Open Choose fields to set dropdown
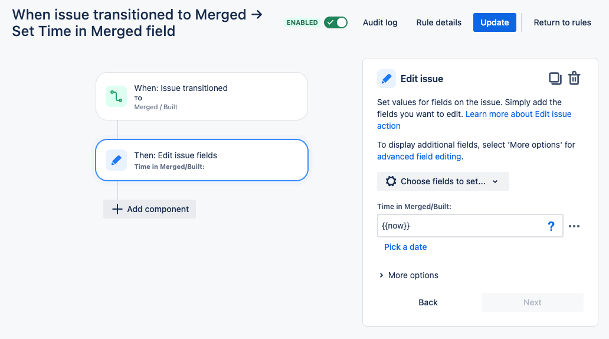Viewport: 609px width, 339px height. [x=443, y=181]
